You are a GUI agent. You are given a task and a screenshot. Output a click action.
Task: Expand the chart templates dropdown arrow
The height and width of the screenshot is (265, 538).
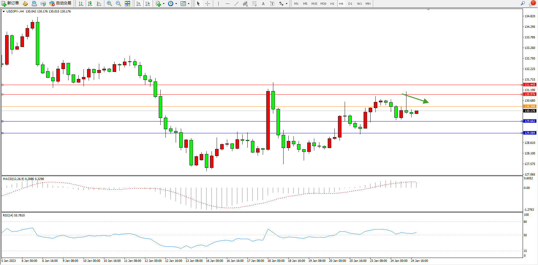click(x=189, y=4)
